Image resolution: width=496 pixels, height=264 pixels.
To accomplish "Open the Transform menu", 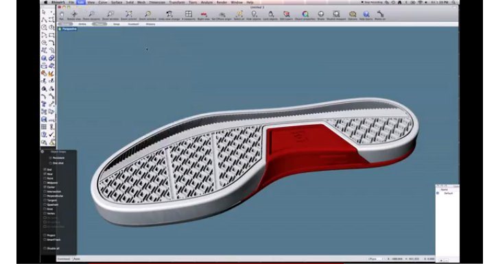I will click(x=177, y=2).
